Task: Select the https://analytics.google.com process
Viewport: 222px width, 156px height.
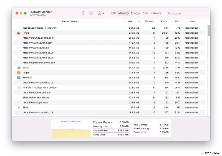Action: click(38, 38)
